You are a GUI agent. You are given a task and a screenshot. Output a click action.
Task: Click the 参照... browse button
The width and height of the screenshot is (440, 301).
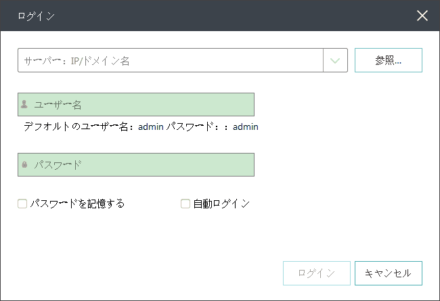pos(389,60)
